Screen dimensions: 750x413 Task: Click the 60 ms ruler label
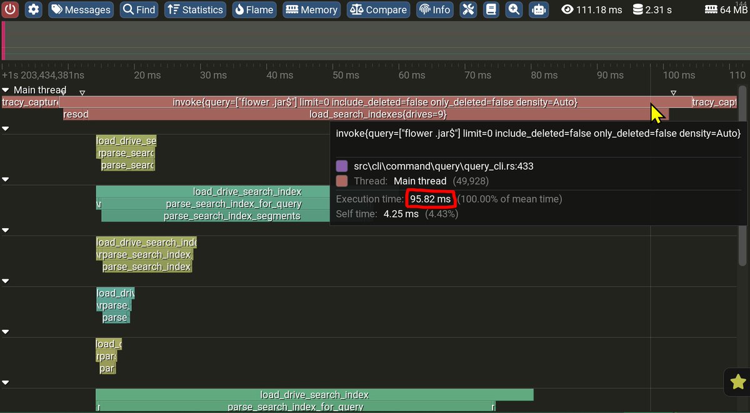[x=411, y=75]
